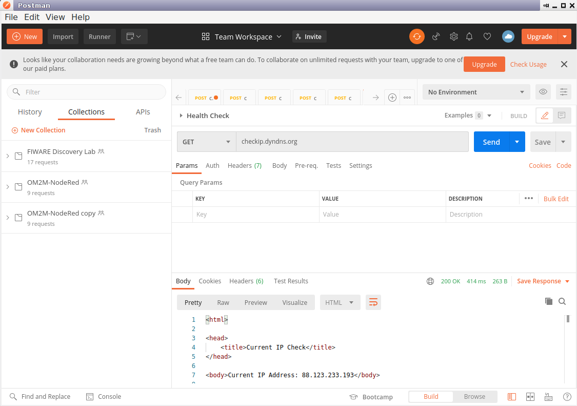Toggle environment quick look eye icon
577x406 pixels.
coord(543,92)
